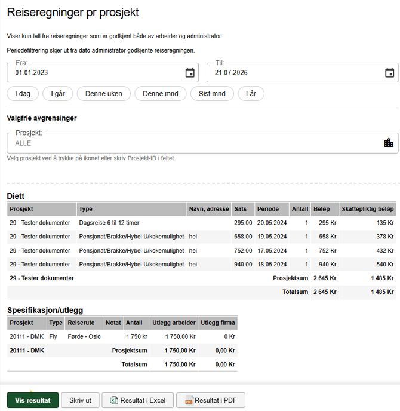This screenshot has width=400, height=411.
Task: Click the Sats value 658.00
Action: (x=243, y=237)
